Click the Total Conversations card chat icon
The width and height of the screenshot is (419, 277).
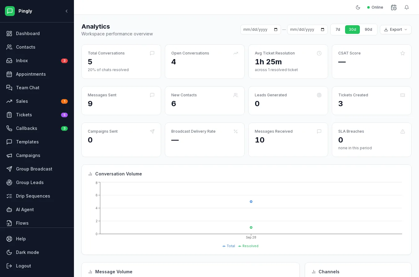click(x=152, y=53)
